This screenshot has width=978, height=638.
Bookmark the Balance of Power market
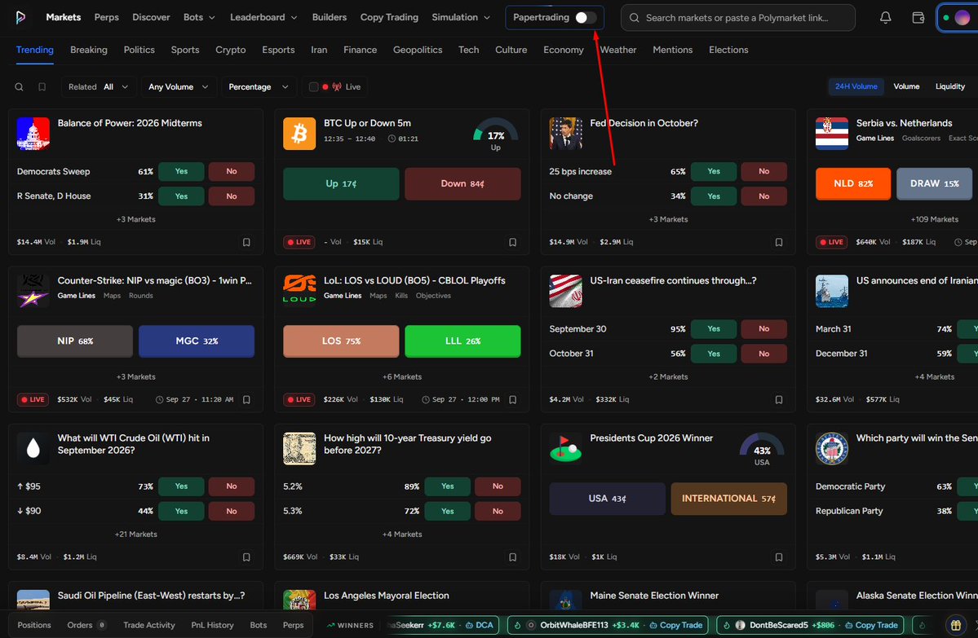point(246,242)
